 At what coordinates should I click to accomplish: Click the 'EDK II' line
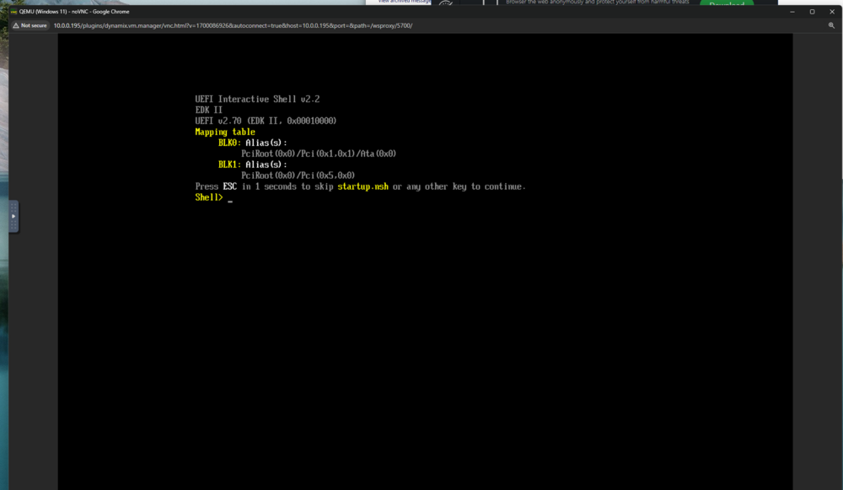(x=208, y=110)
